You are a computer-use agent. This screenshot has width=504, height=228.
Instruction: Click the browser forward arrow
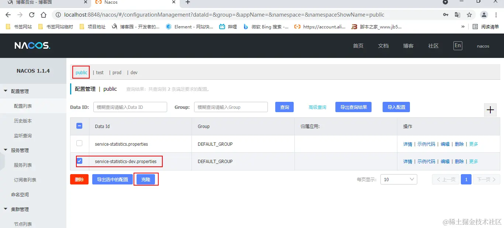(x=20, y=15)
